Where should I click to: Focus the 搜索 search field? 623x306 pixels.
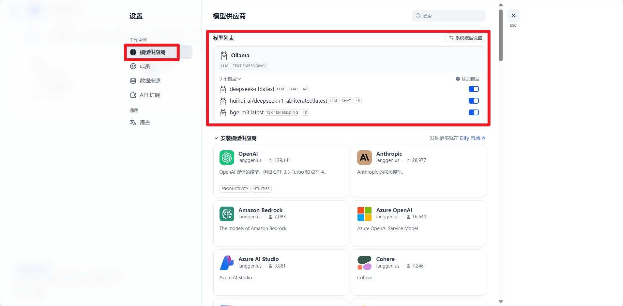(x=449, y=16)
